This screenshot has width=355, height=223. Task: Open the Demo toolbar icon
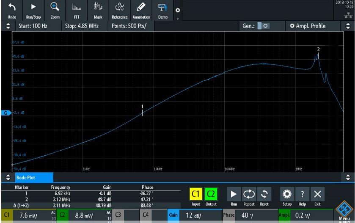coord(162,8)
